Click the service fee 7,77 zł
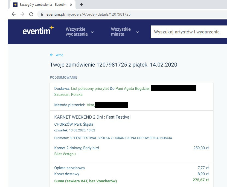This screenshot has height=187, width=227. coord(203,168)
